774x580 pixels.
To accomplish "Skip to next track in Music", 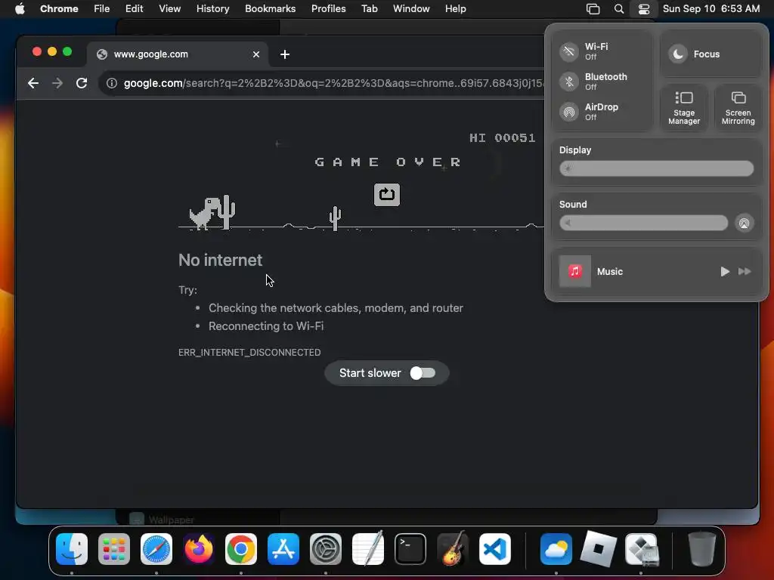I will [x=745, y=271].
